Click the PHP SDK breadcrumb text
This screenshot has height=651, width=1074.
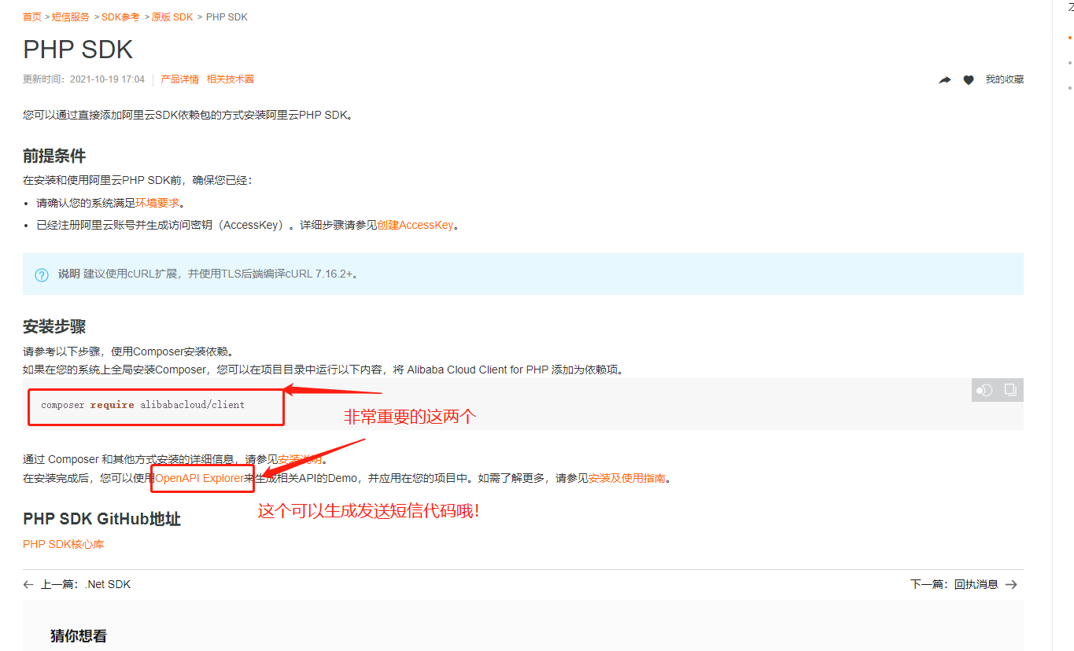pyautogui.click(x=227, y=17)
